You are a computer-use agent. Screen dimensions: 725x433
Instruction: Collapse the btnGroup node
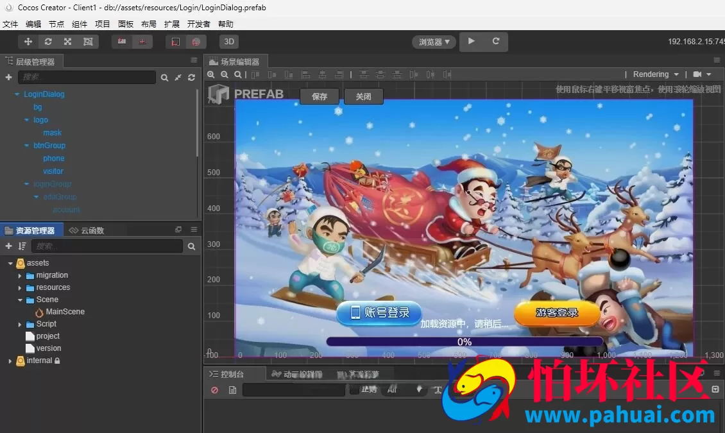pyautogui.click(x=26, y=146)
